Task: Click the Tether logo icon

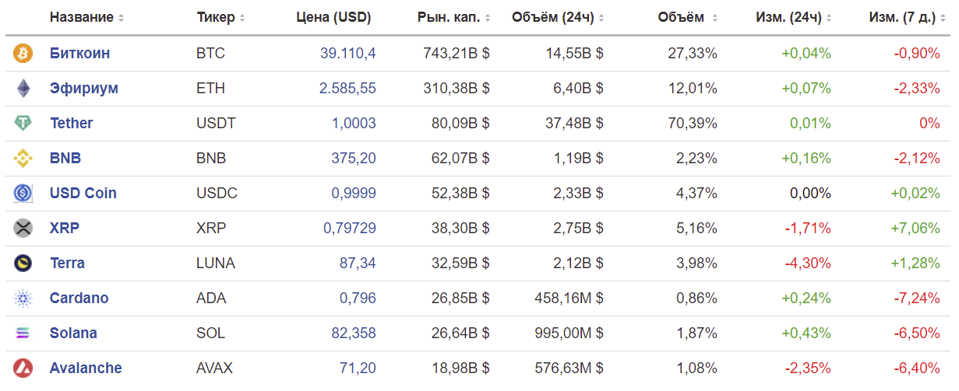Action: 23,124
